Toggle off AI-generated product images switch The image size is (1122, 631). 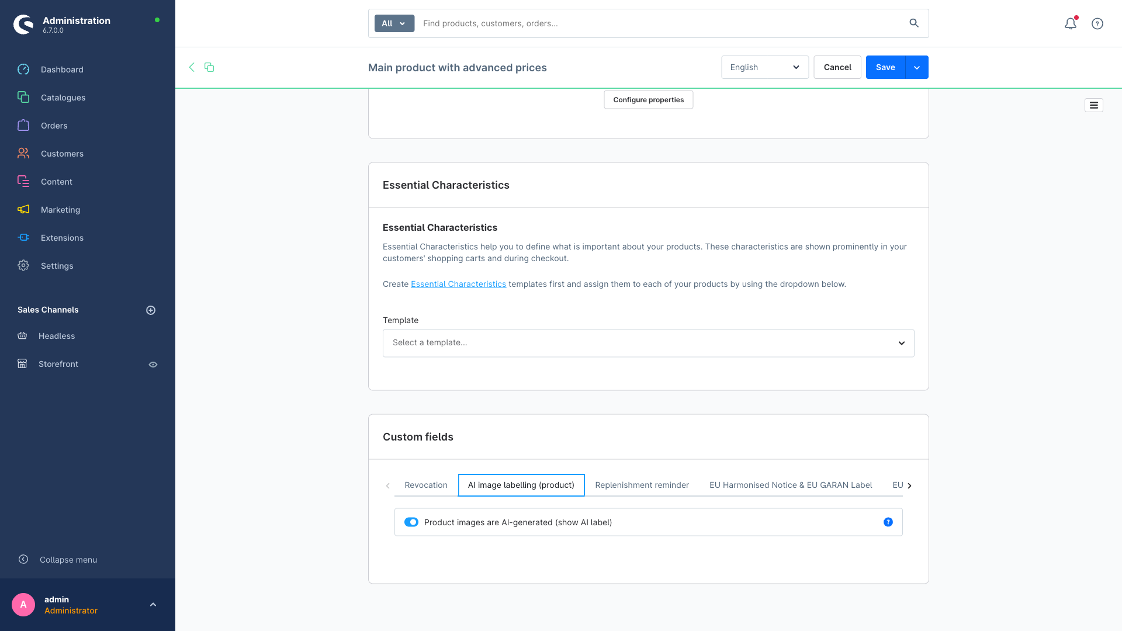point(411,522)
